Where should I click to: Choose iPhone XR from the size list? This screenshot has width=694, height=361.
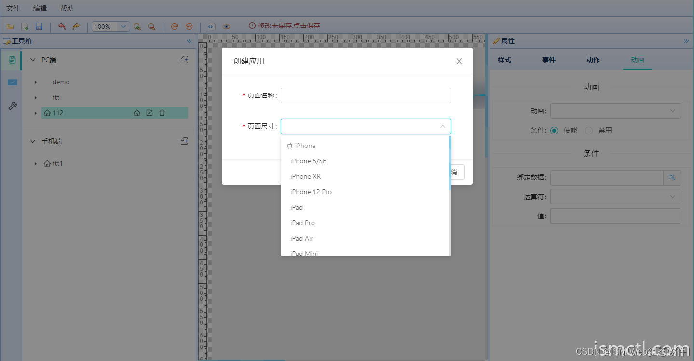[x=365, y=176]
